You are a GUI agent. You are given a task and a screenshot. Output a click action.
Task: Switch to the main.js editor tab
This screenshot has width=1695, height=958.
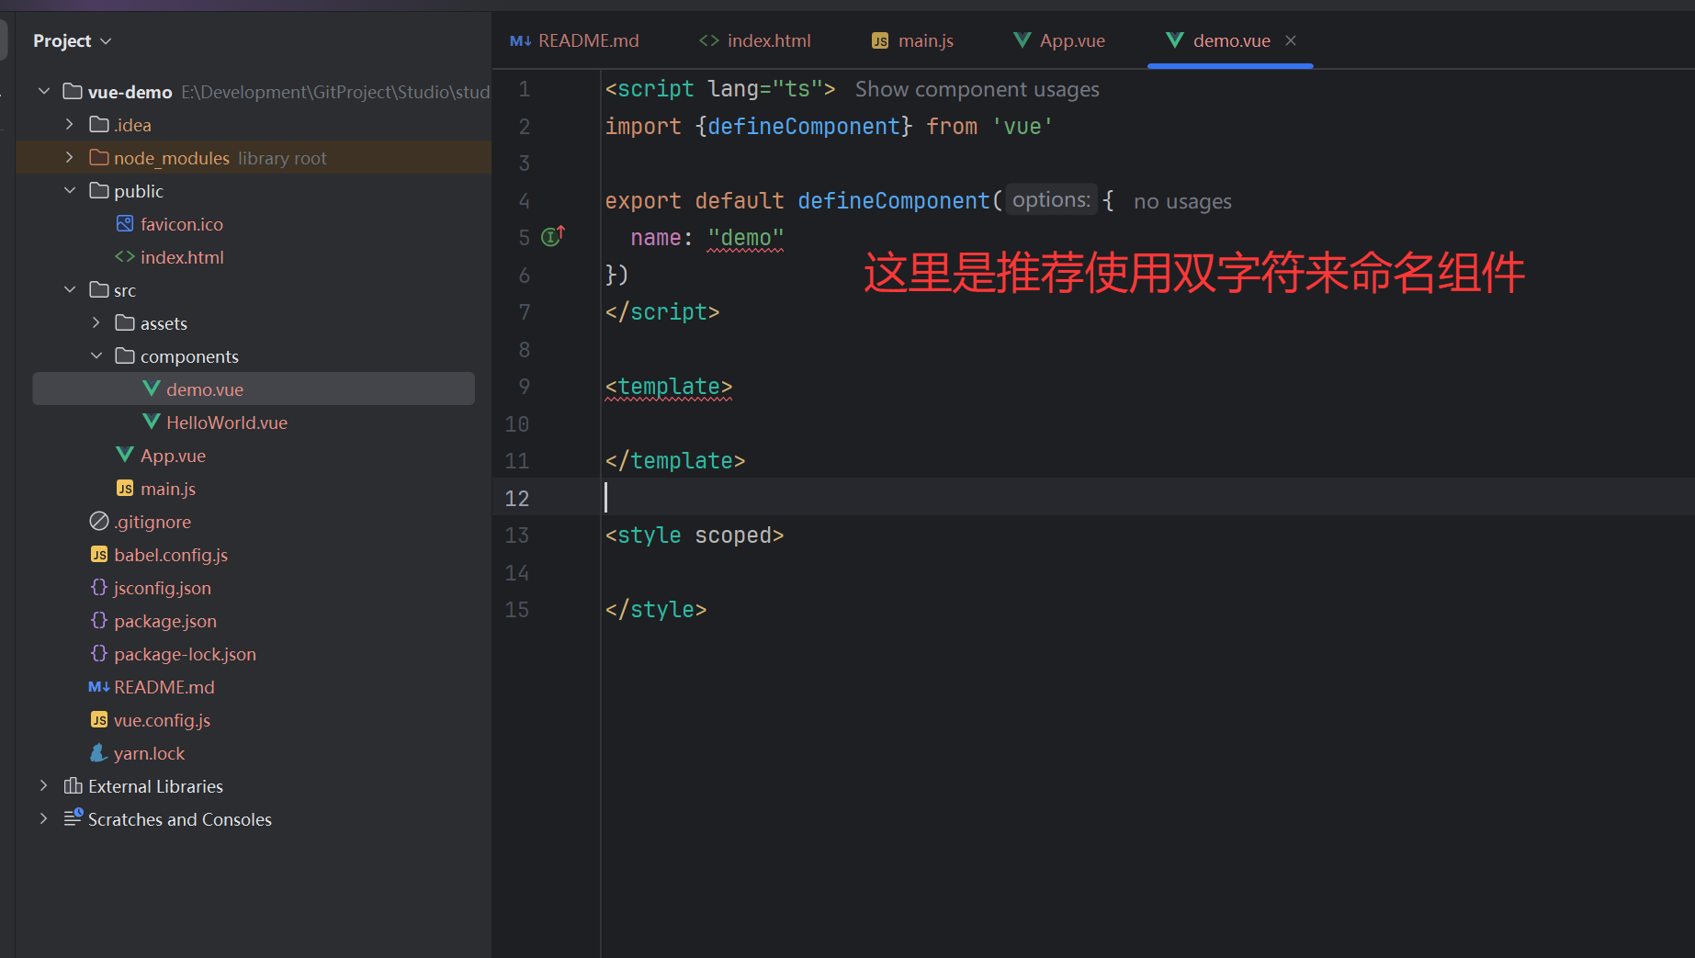click(912, 40)
